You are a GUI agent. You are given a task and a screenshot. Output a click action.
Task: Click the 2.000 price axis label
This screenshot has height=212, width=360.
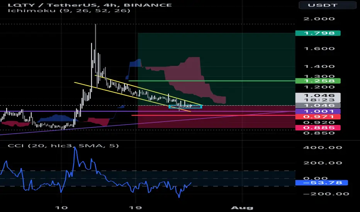tap(319, 19)
